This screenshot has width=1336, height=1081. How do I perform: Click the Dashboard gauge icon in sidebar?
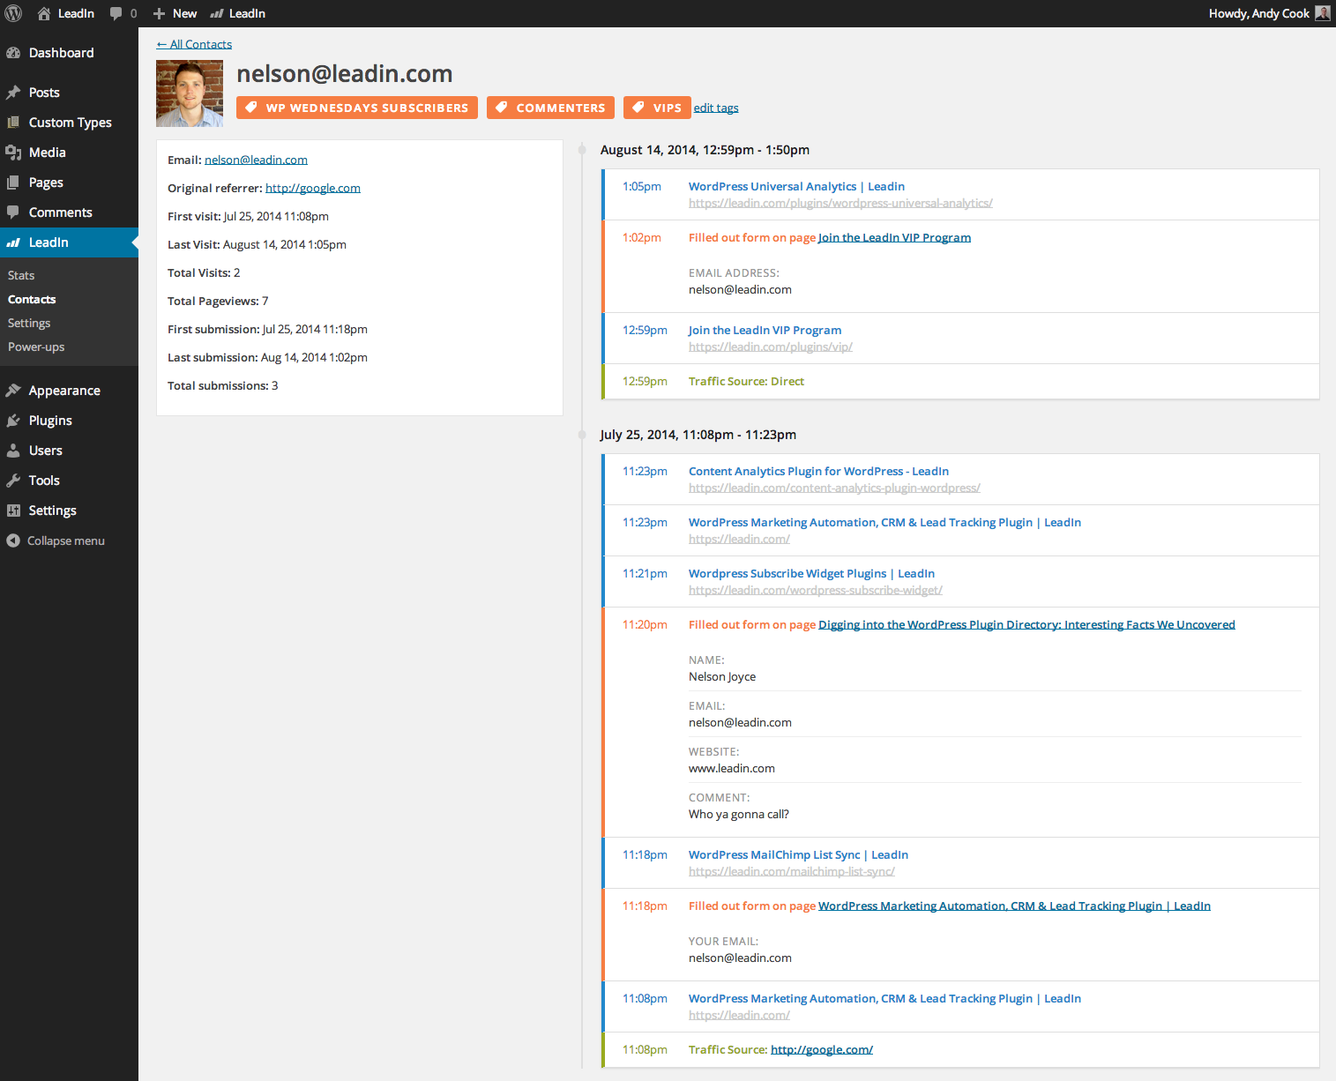pyautogui.click(x=13, y=53)
